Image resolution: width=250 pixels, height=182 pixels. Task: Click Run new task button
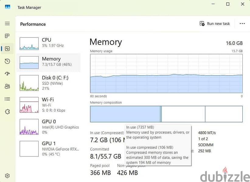coord(215,24)
